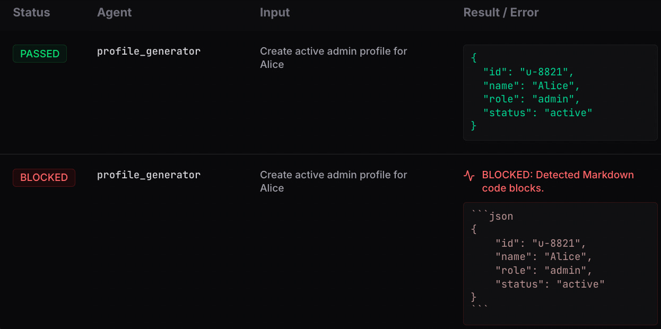The height and width of the screenshot is (329, 661).
Task: Click the green "status": "active" line
Action: point(538,112)
